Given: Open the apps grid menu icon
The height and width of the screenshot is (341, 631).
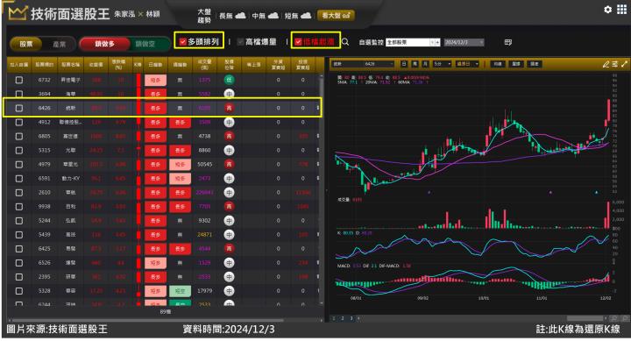Looking at the screenshot, I should click(x=621, y=10).
